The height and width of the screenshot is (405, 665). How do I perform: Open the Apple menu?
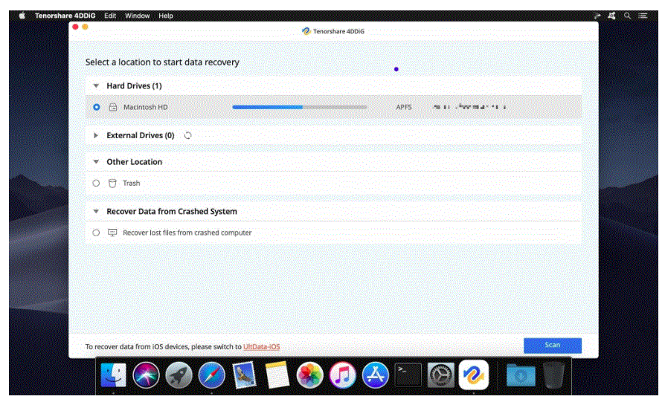22,16
